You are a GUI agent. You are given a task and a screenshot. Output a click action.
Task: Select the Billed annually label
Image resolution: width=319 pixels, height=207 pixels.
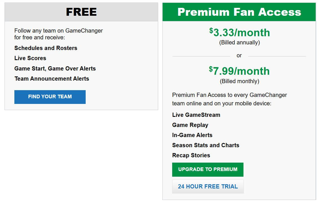239,42
